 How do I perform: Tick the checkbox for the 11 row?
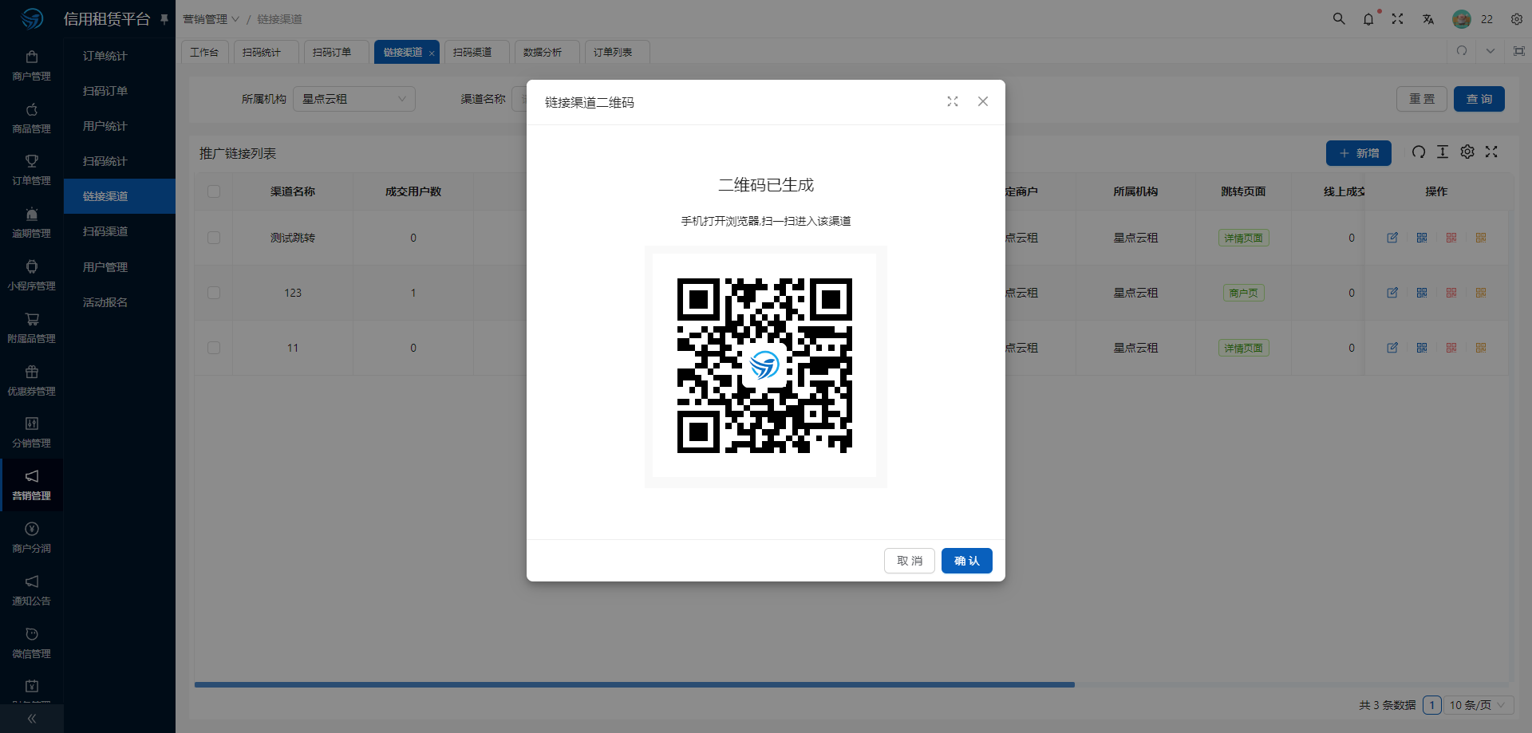tap(214, 348)
